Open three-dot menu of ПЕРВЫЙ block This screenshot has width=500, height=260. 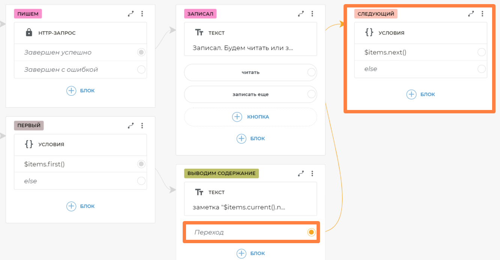[142, 126]
